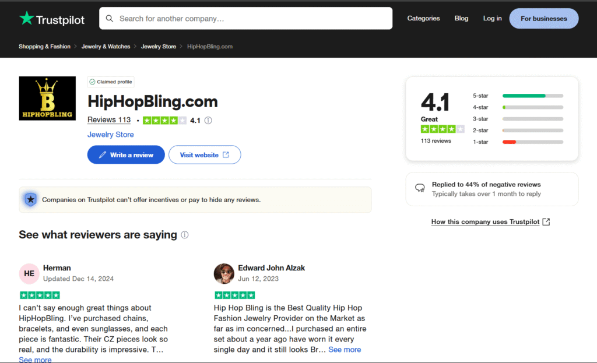Image resolution: width=597 pixels, height=363 pixels.
Task: Click the Claimed profile check badge
Action: tap(111, 82)
